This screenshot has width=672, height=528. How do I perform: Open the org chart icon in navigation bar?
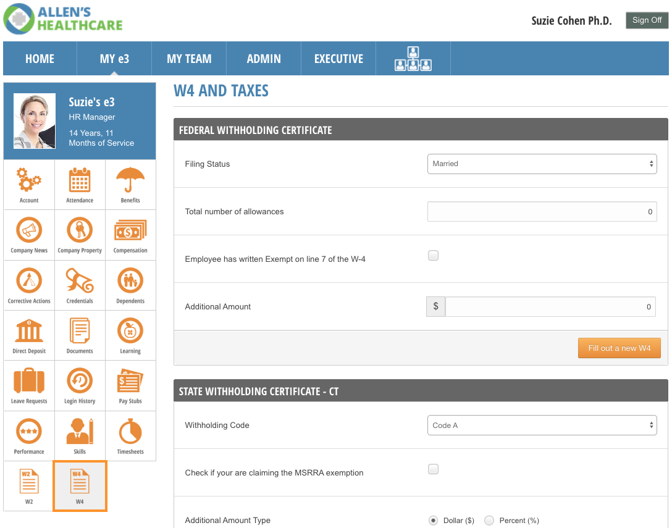point(413,59)
